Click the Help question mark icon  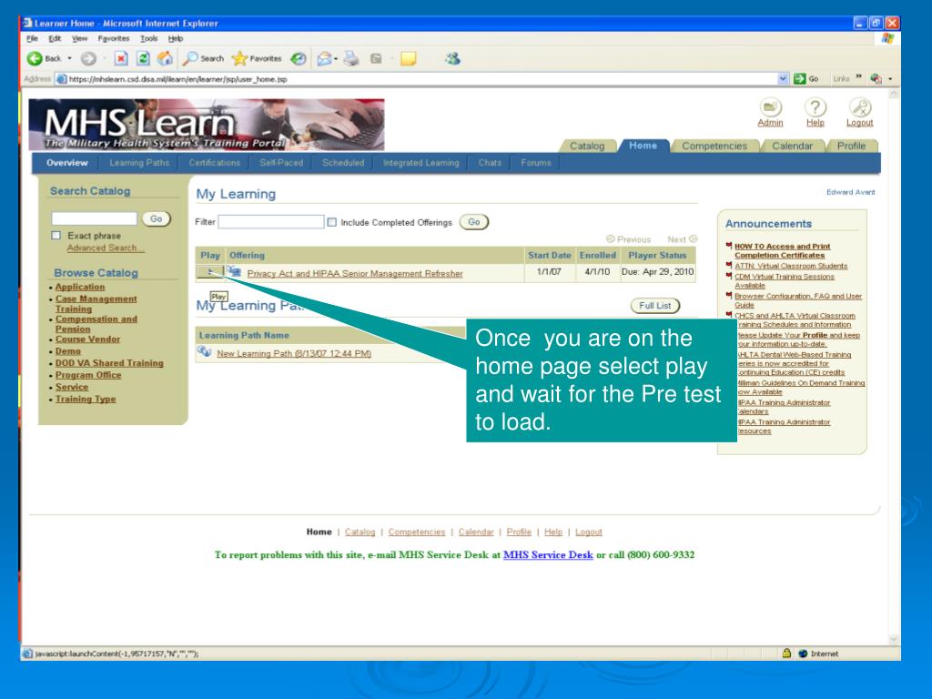tap(815, 107)
